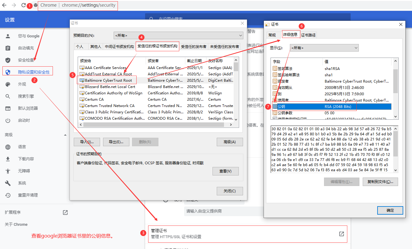Viewport: 412px width, 249px height.
Task: Click the shield check icon for 安全检查
Action: click(x=8, y=60)
